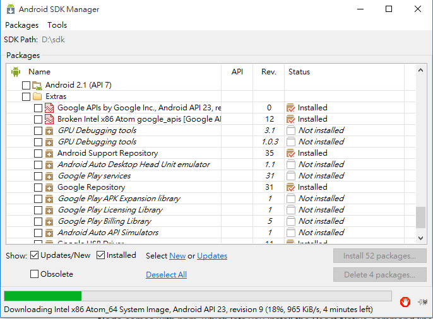Viewport: 433px width, 319px height.
Task: Click the package icon for Google Play services
Action: [x=49, y=176]
